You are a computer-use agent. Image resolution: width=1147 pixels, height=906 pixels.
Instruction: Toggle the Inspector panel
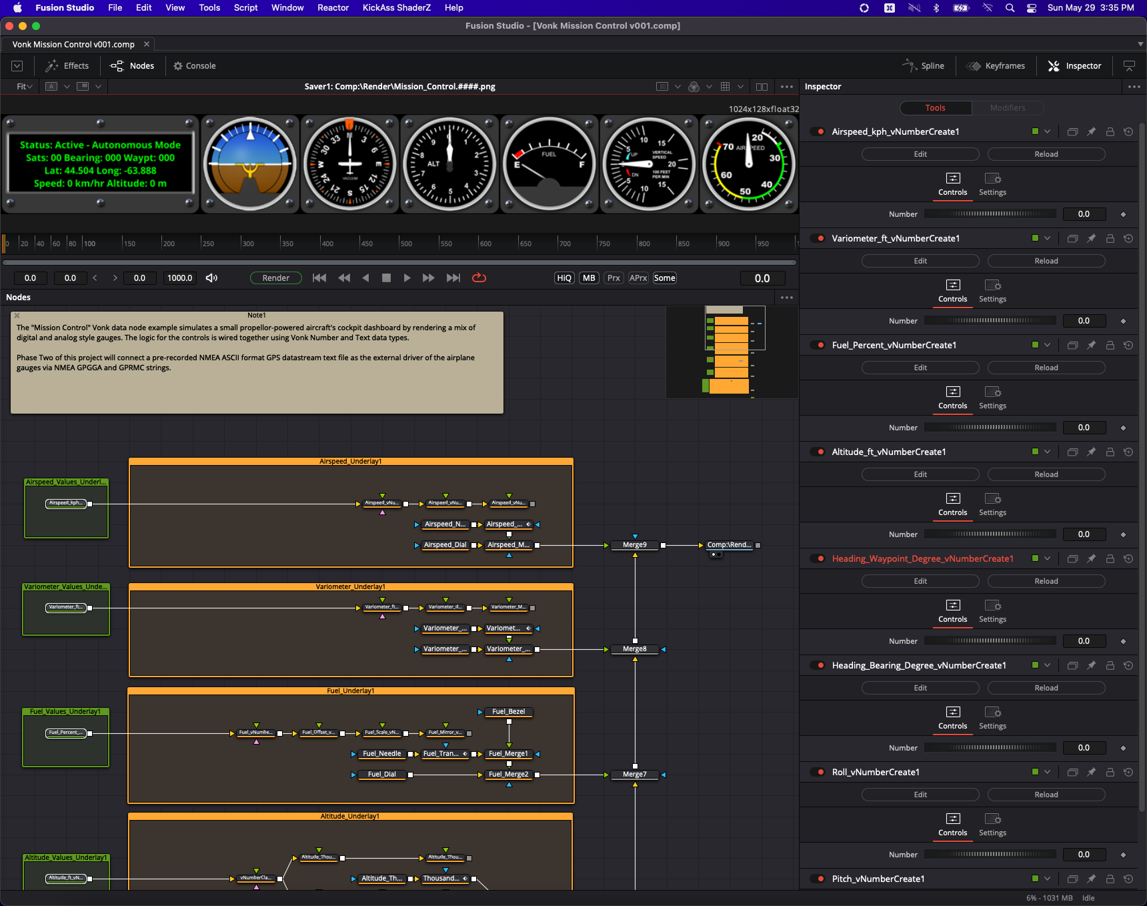(1075, 66)
